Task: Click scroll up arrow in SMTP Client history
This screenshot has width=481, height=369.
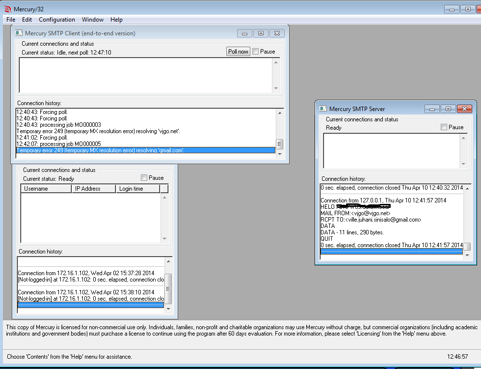Action: pos(279,113)
